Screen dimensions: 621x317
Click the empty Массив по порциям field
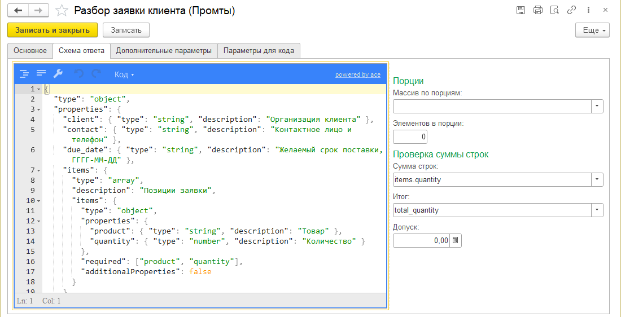pyautogui.click(x=492, y=107)
